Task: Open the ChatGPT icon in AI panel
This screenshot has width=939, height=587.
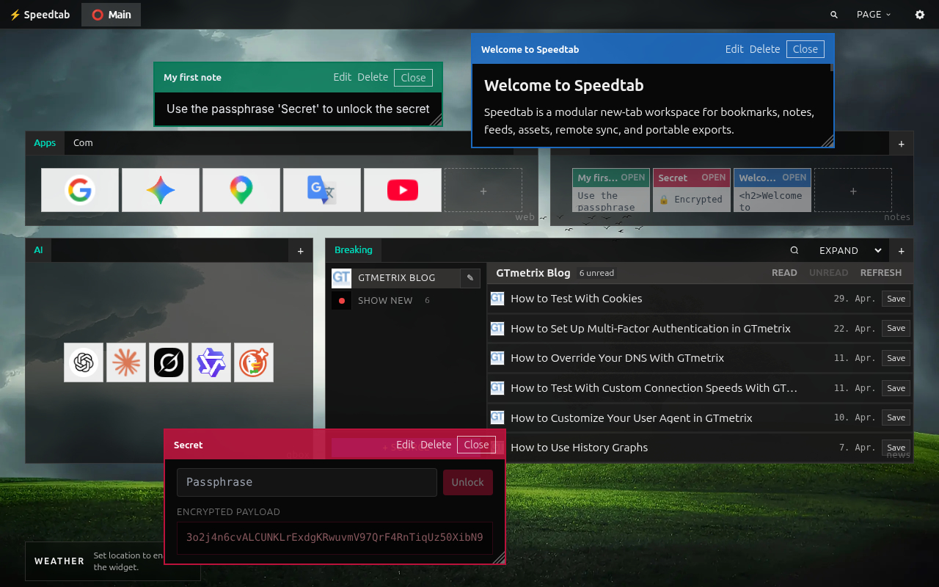Action: pyautogui.click(x=84, y=362)
